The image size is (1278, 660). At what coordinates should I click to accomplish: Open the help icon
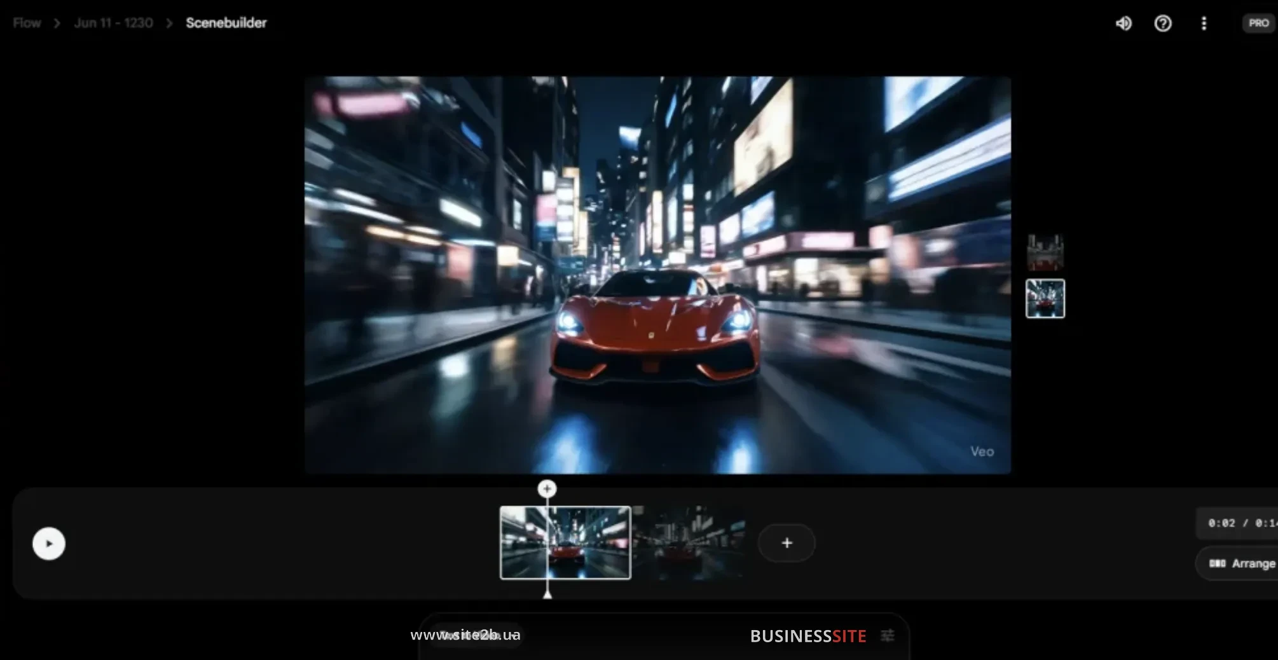click(x=1163, y=24)
